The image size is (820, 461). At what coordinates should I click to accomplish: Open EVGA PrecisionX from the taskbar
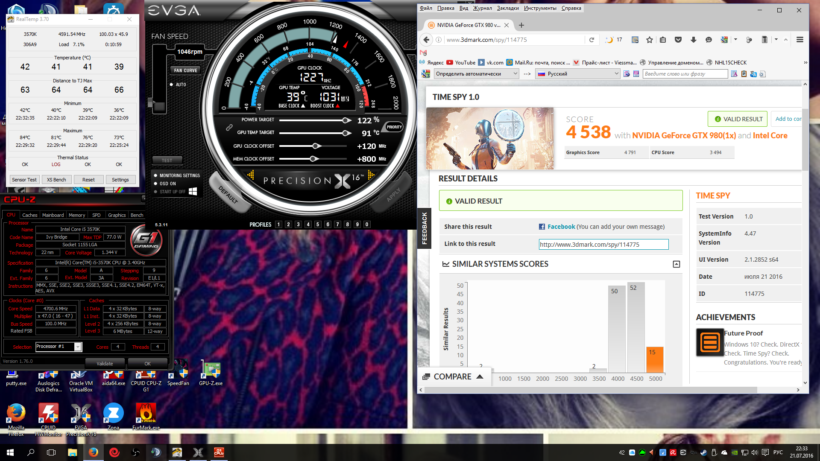tap(198, 452)
